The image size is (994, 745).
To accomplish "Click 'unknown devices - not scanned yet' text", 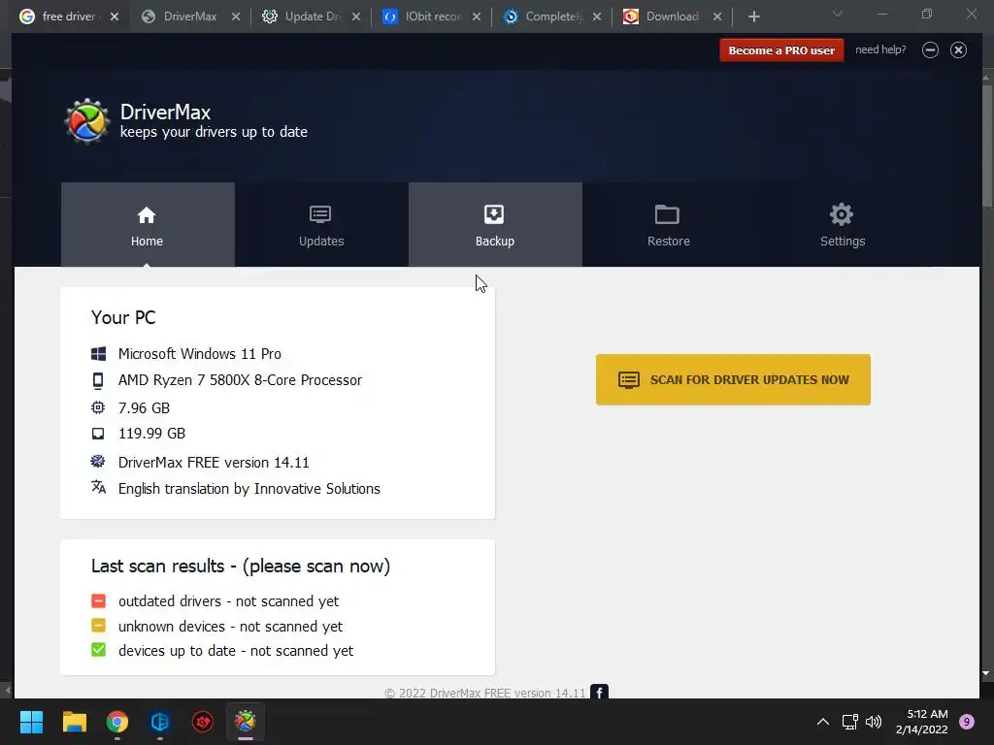I will pyautogui.click(x=231, y=627).
